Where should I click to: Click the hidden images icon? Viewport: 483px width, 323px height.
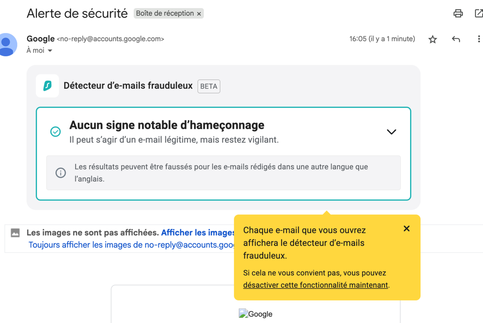pyautogui.click(x=14, y=232)
